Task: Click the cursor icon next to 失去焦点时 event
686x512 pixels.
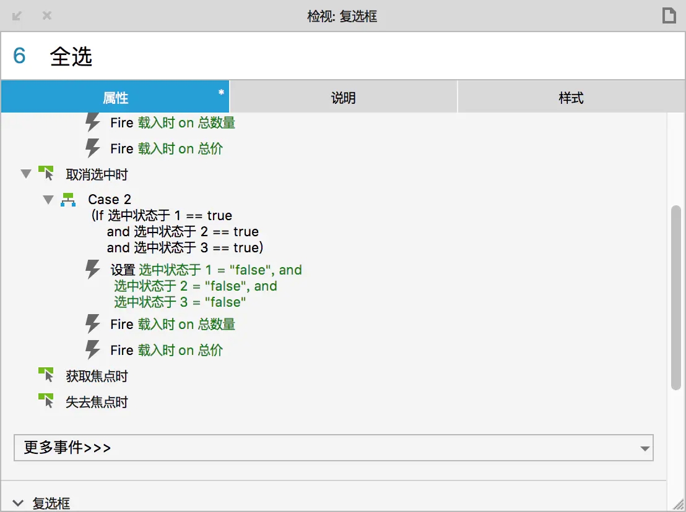Action: (46, 401)
